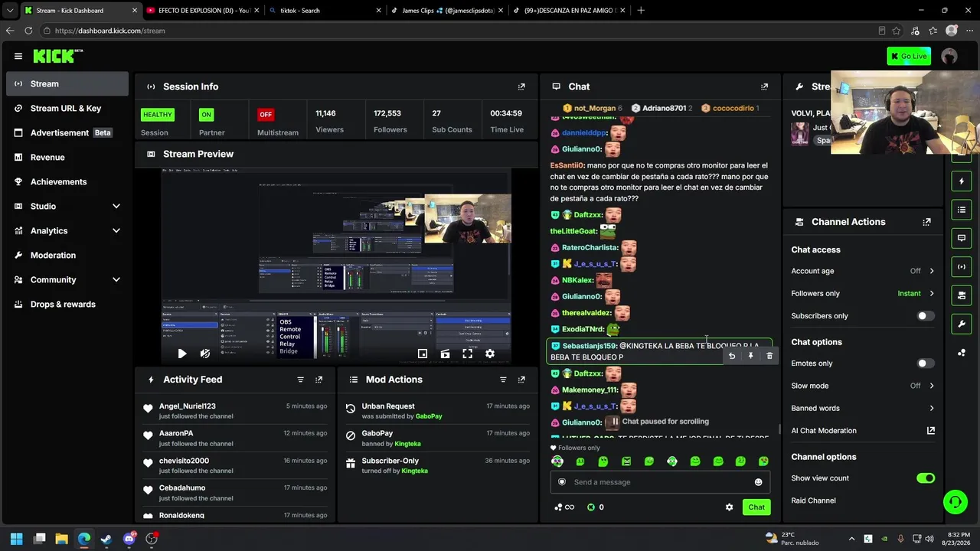Pop out the Session Info panel

pyautogui.click(x=521, y=86)
